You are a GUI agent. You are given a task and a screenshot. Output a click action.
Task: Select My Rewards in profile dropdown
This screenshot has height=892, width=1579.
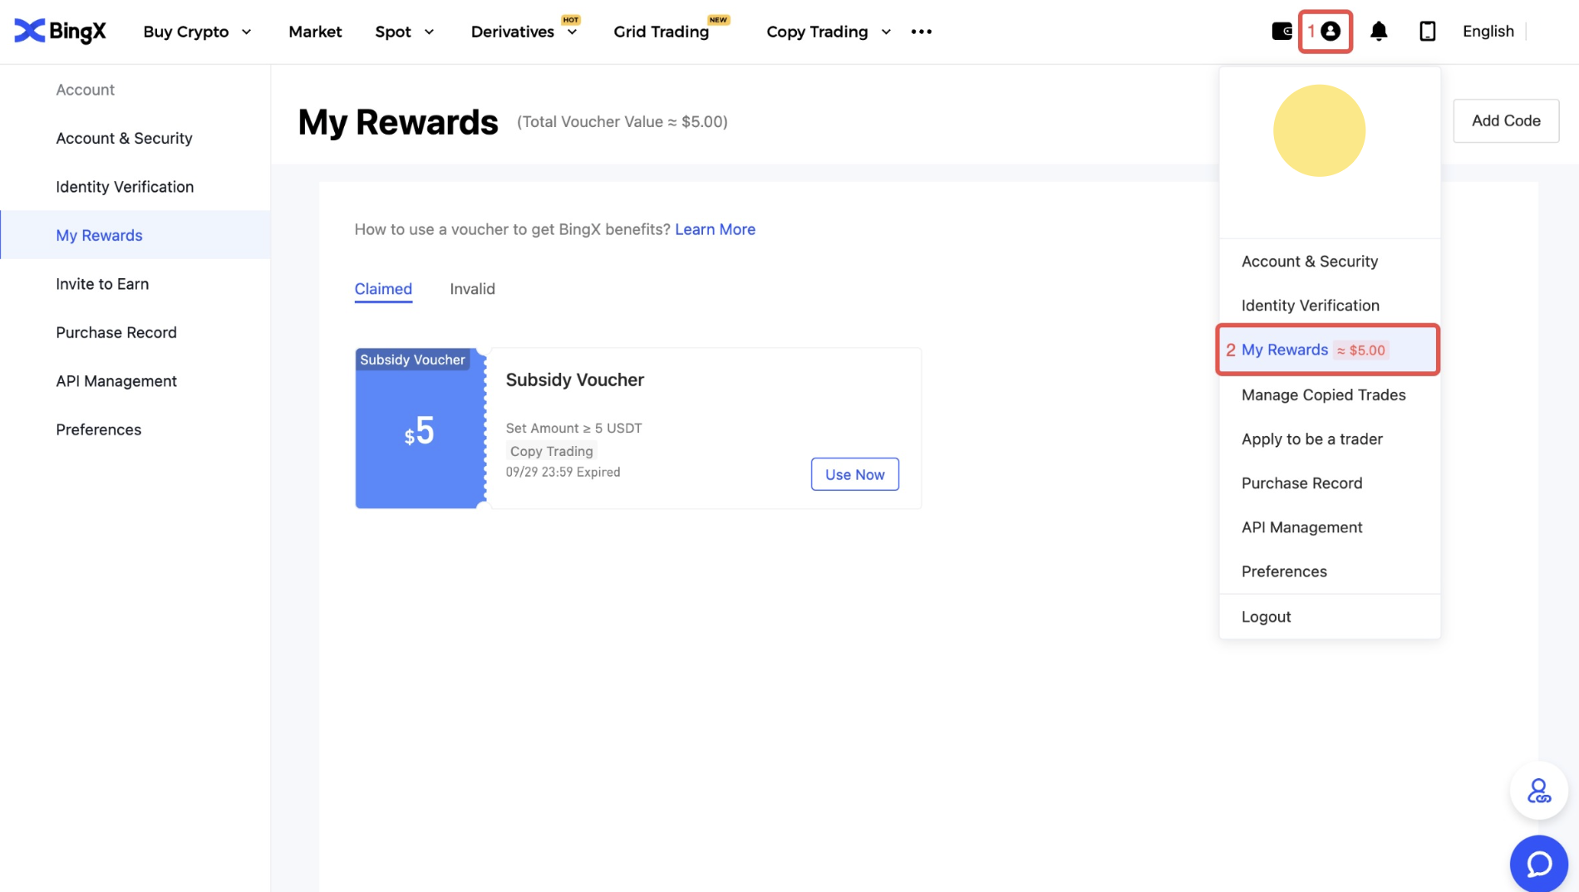point(1285,350)
